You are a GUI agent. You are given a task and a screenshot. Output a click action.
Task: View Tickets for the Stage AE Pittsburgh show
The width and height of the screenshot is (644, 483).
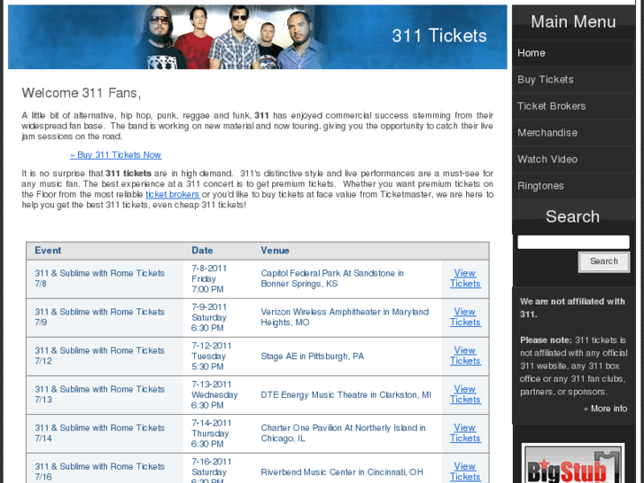(x=465, y=356)
